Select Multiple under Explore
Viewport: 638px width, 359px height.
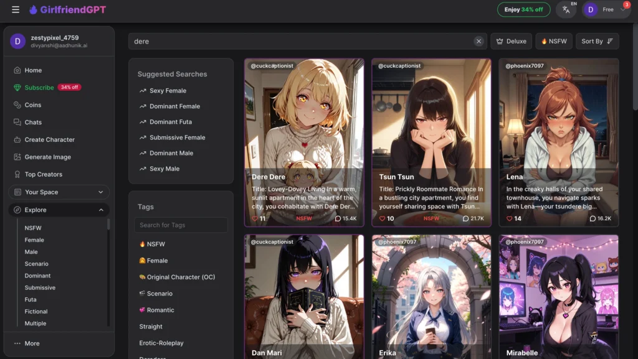tap(36, 324)
